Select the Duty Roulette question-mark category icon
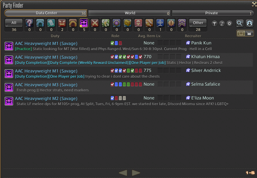 [x=29, y=23]
